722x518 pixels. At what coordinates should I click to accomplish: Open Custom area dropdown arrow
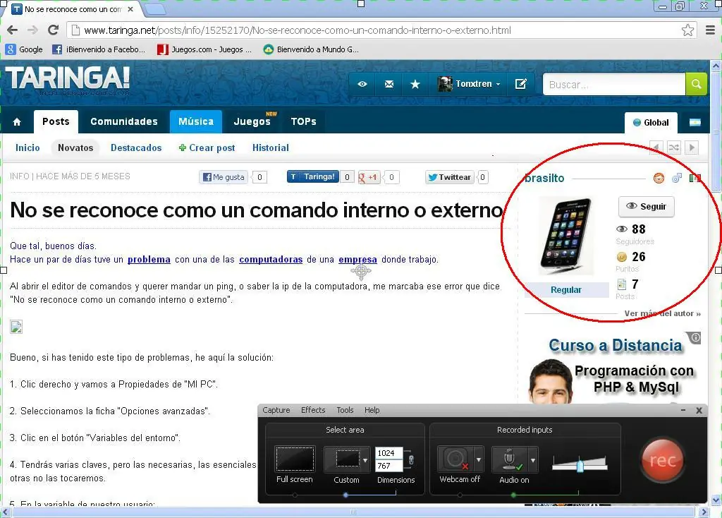365,459
